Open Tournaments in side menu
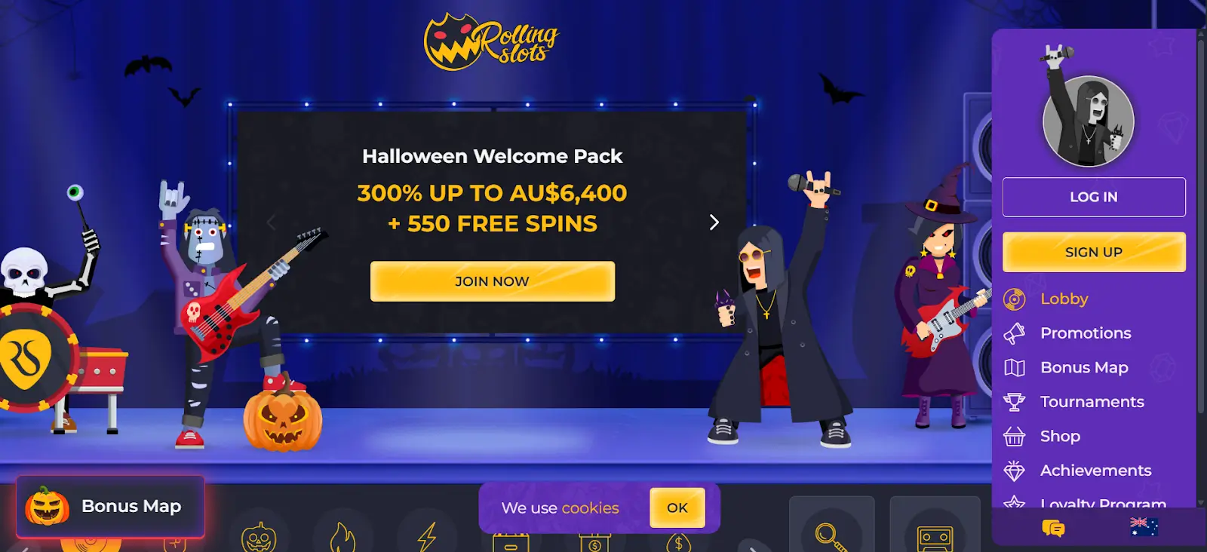Image resolution: width=1207 pixels, height=552 pixels. click(x=1092, y=402)
